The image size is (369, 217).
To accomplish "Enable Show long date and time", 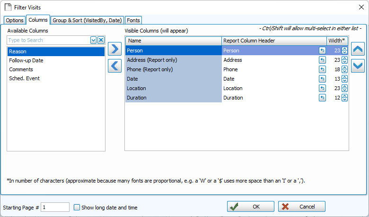I will coord(77,207).
